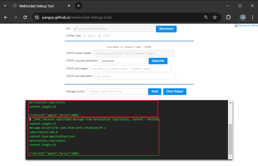Click the Clear Output button

[175, 92]
